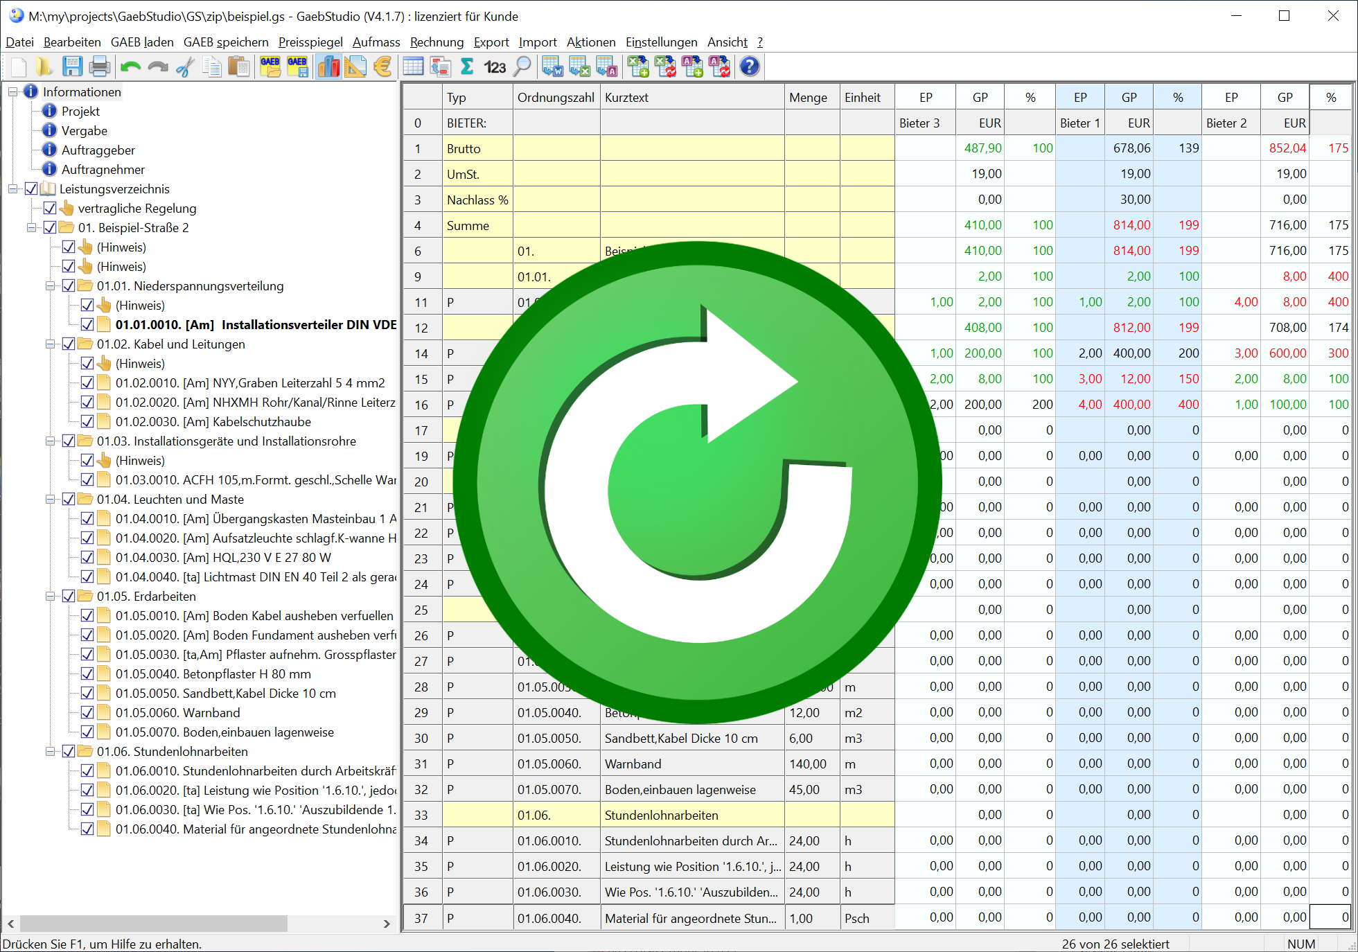1358x952 pixels.
Task: Collapse the Leistungsverzeichnis tree node
Action: coord(12,188)
